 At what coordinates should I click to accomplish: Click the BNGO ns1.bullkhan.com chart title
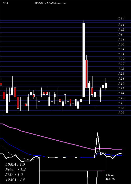50,3
